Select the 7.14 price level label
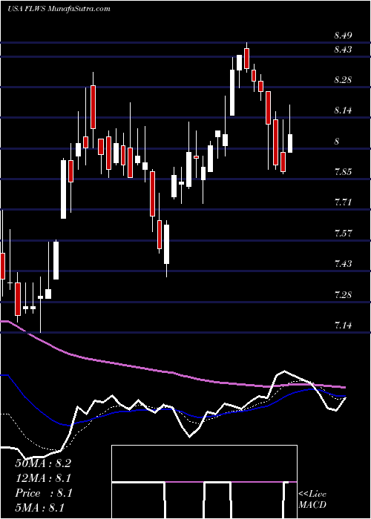The image size is (371, 519). [343, 325]
